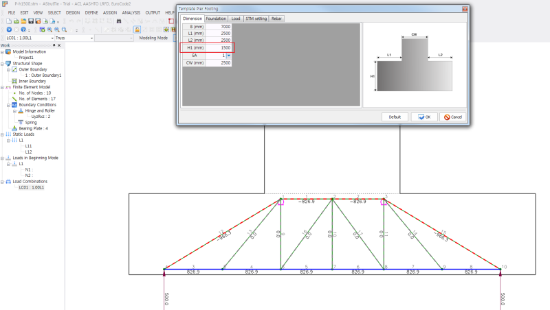The image size is (550, 310).
Task: Click the pin icon of Work panel
Action: coord(54,45)
